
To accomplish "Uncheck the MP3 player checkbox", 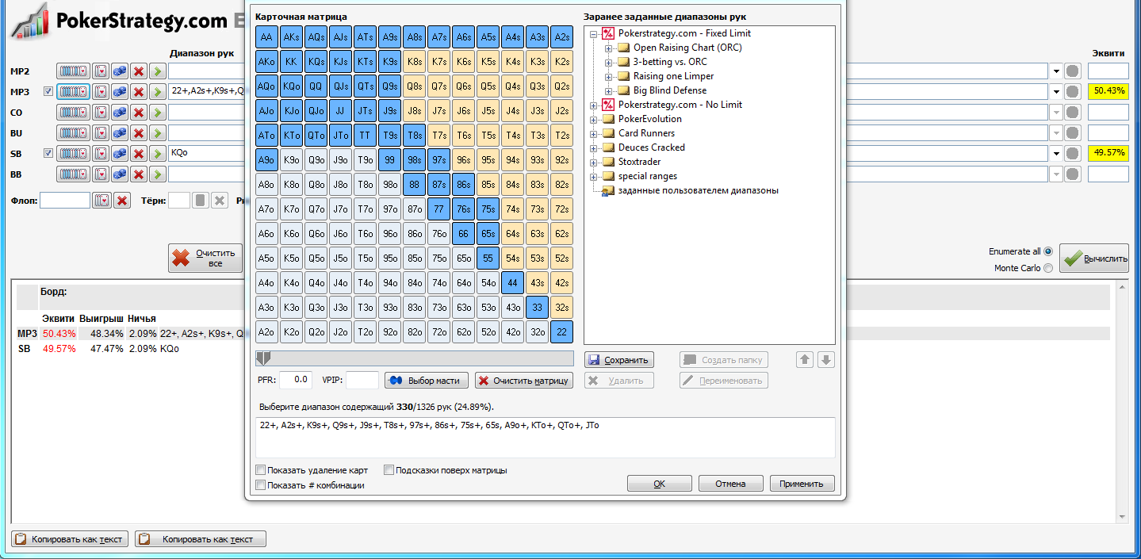I will pos(48,92).
